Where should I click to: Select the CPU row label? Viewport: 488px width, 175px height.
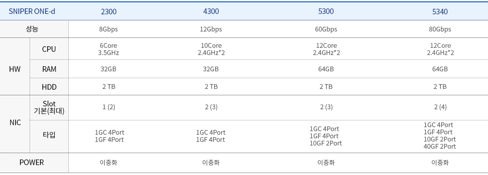tap(49, 49)
